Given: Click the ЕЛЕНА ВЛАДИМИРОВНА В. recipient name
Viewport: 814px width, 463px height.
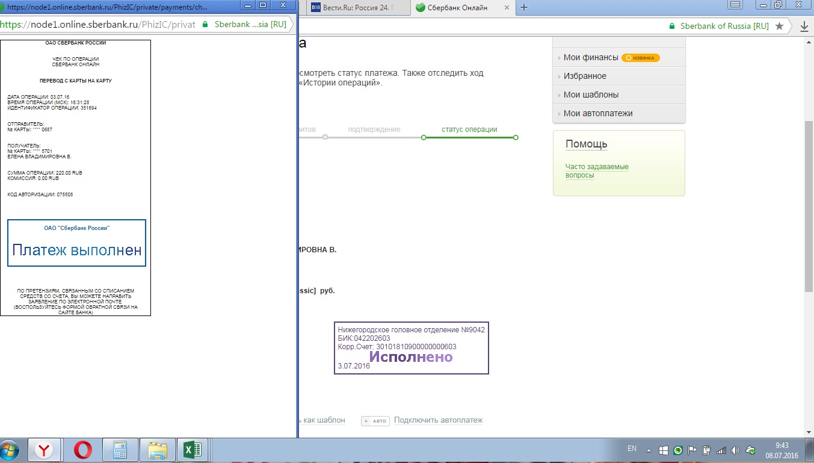Looking at the screenshot, I should (x=39, y=157).
